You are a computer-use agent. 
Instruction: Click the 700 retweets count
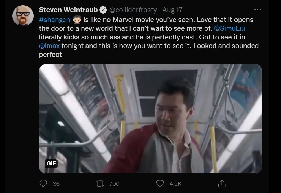click(114, 184)
